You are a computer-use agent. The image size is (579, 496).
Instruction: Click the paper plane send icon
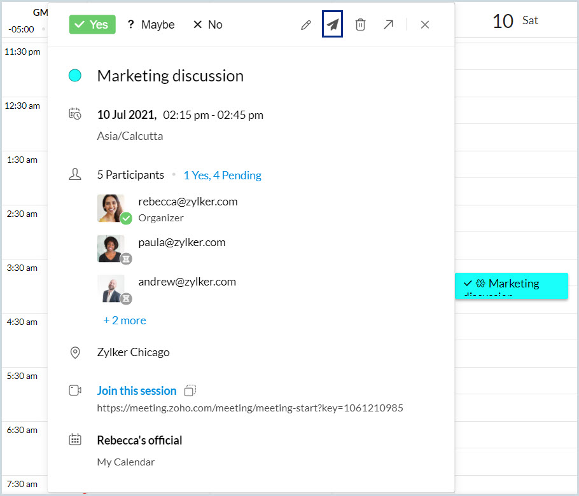pyautogui.click(x=333, y=25)
